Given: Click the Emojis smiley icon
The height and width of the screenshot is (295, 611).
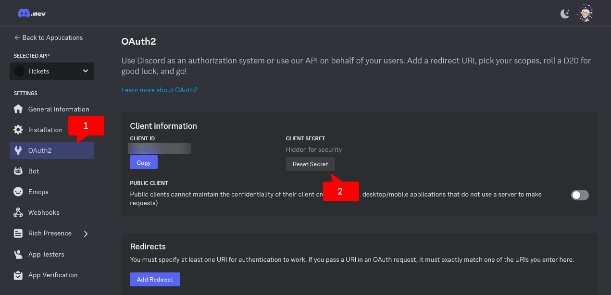Looking at the screenshot, I should coord(18,192).
